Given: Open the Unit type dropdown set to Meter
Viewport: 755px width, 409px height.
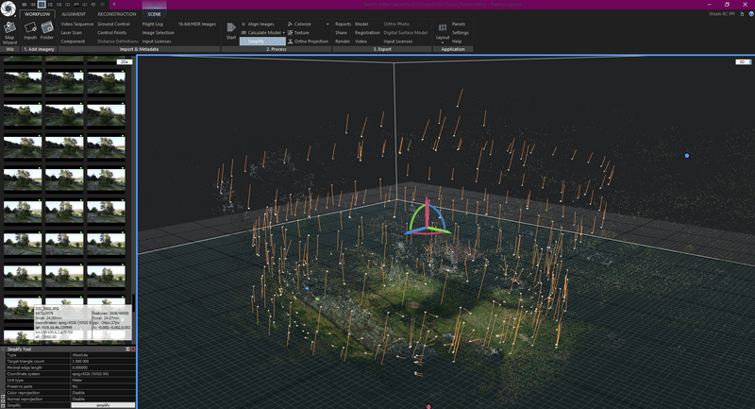Looking at the screenshot, I should coord(103,380).
